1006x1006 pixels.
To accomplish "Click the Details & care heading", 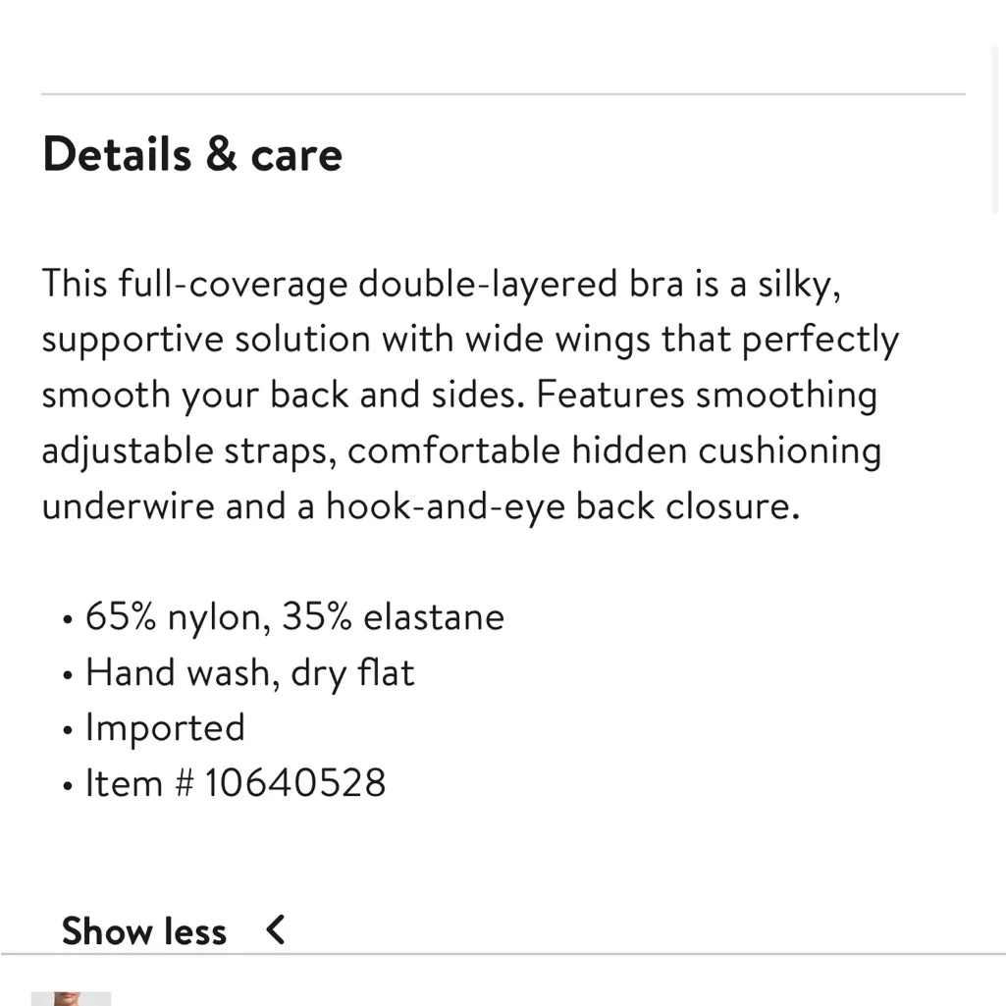I will coord(191,154).
